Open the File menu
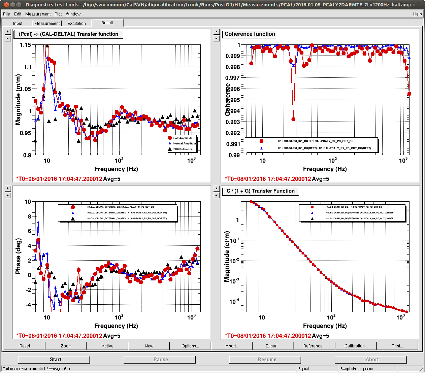This screenshot has height=373, width=425. [x=6, y=14]
